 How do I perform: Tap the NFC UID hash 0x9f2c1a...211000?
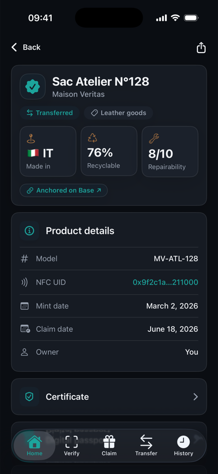pyautogui.click(x=165, y=282)
